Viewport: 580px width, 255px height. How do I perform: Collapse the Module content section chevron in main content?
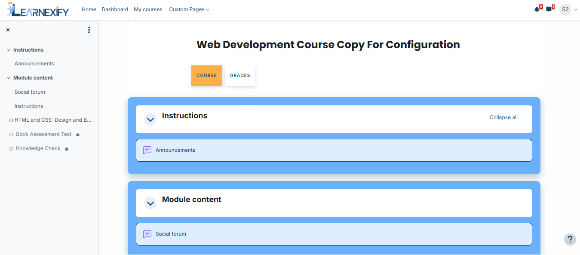coord(150,203)
